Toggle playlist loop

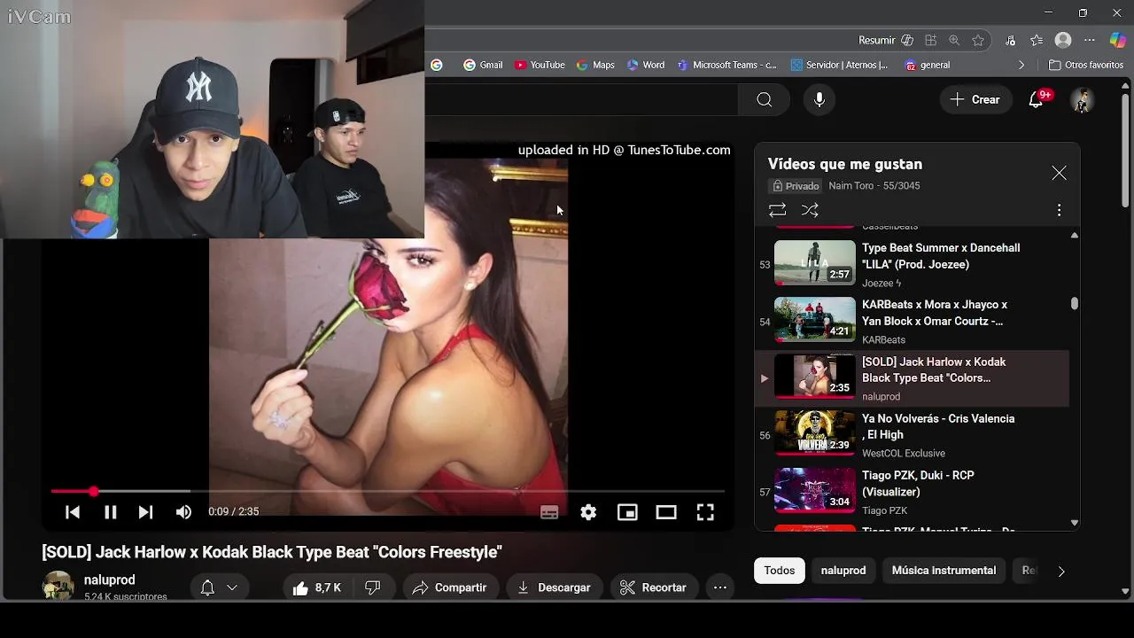click(777, 210)
